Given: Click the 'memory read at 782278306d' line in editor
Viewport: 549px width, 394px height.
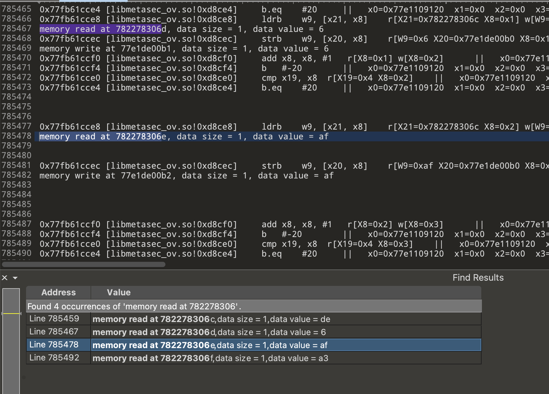Looking at the screenshot, I should [181, 29].
